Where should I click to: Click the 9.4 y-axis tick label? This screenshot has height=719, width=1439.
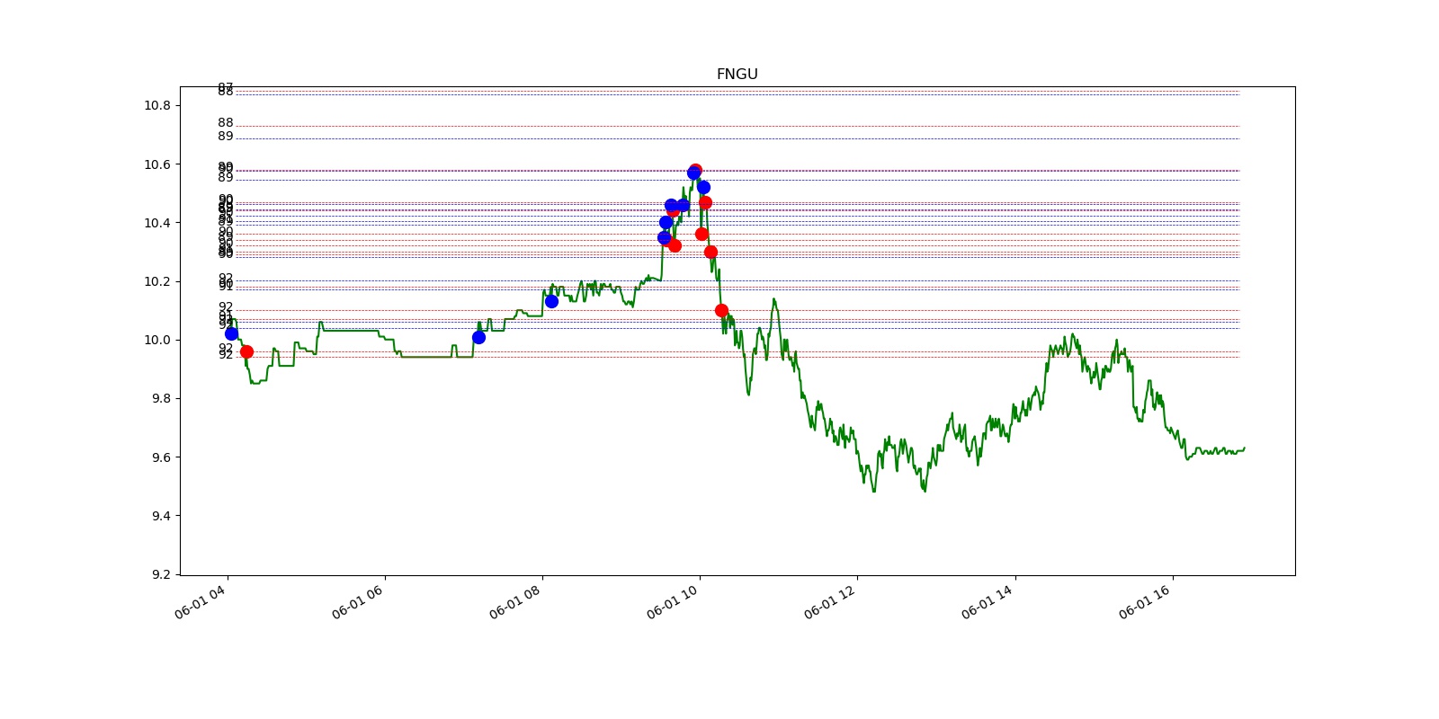(160, 516)
